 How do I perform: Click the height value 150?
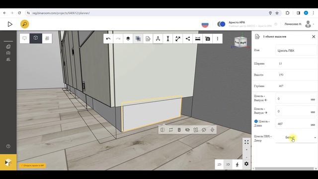pyautogui.click(x=281, y=75)
